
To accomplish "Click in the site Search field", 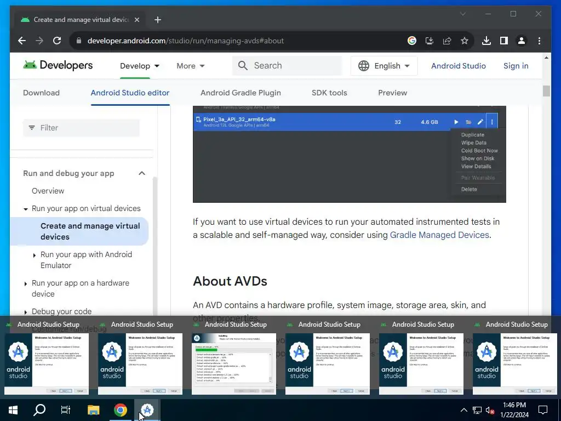I will tap(287, 66).
